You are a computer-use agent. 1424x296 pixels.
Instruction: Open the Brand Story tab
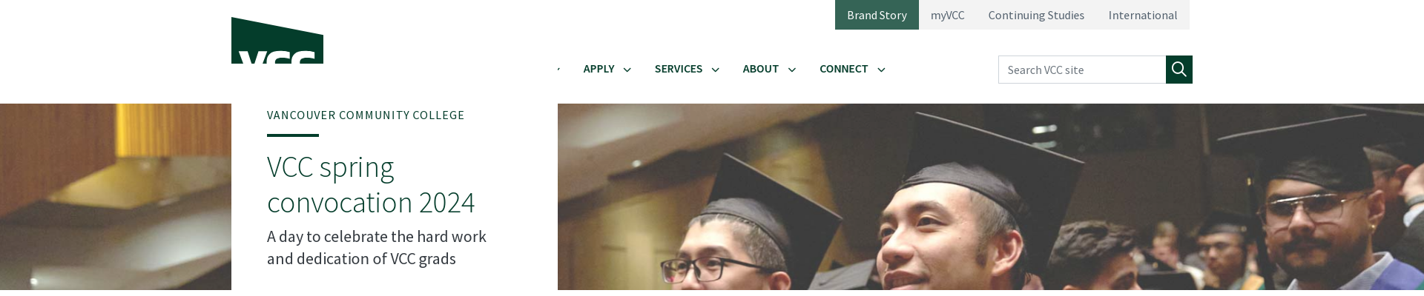click(877, 15)
